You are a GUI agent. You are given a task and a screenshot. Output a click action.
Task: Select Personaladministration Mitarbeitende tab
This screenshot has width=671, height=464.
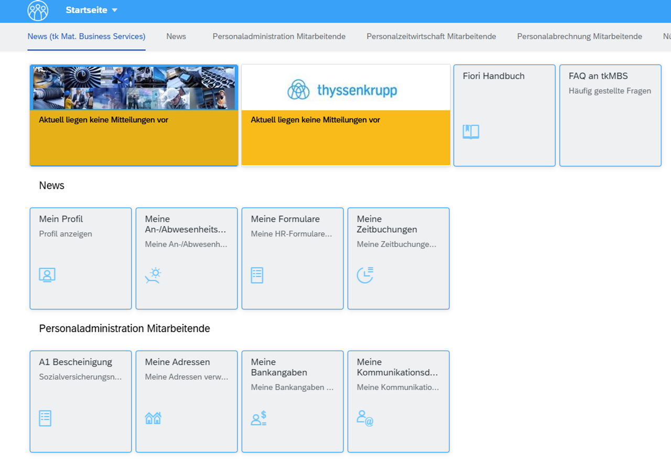[279, 37]
